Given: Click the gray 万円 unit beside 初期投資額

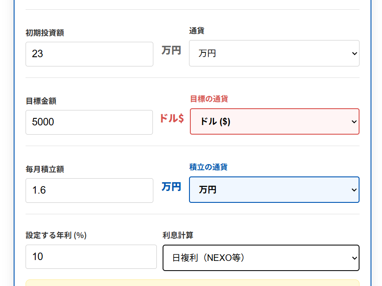Looking at the screenshot, I should pos(171,51).
